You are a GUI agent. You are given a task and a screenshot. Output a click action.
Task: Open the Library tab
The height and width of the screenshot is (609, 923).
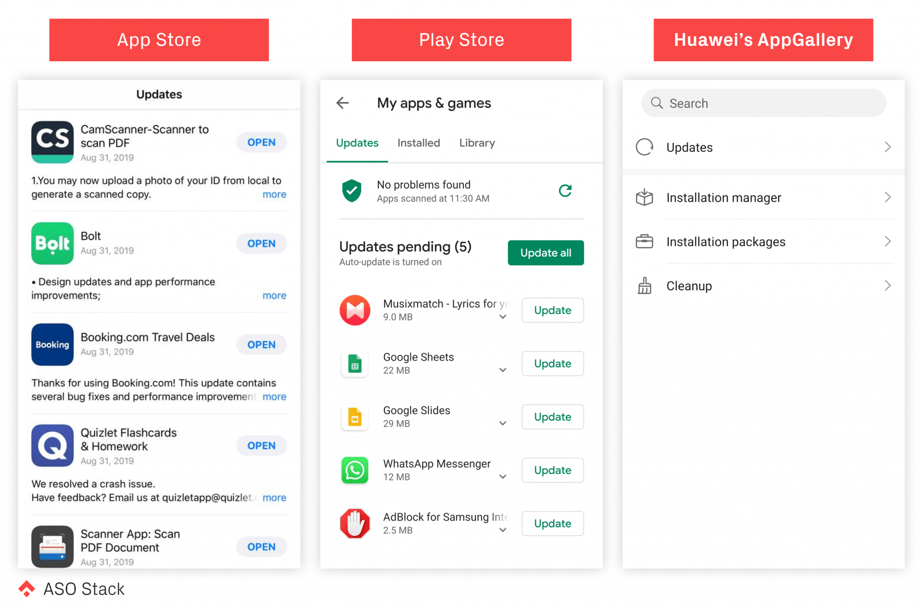click(477, 143)
